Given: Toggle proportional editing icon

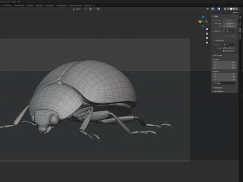Looking at the screenshot, I should point(98,9).
